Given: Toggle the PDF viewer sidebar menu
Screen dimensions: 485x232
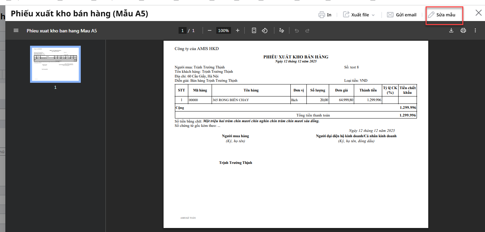Looking at the screenshot, I should click(16, 30).
